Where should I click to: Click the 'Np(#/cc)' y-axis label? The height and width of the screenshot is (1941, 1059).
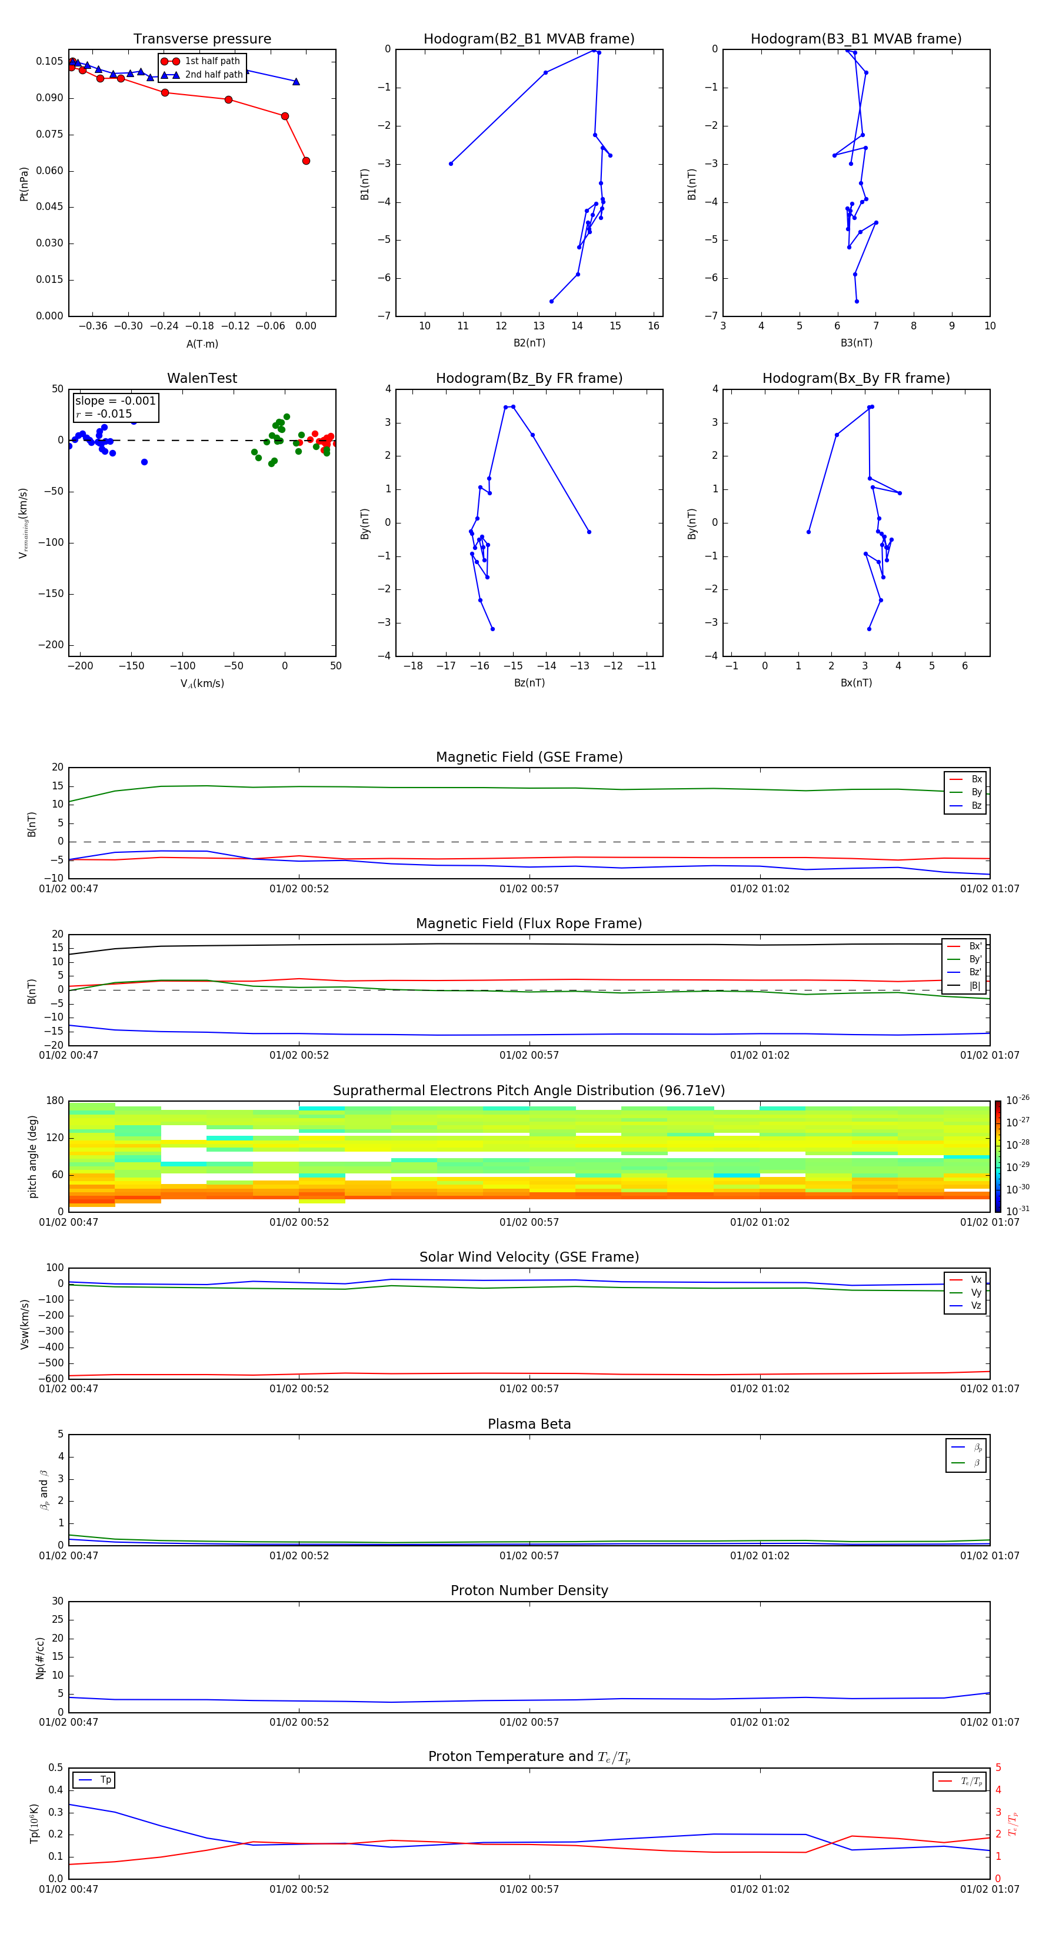coord(41,1657)
